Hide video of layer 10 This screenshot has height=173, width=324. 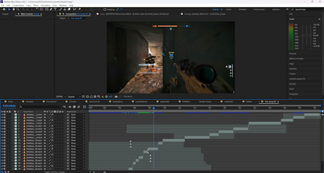tap(2, 140)
